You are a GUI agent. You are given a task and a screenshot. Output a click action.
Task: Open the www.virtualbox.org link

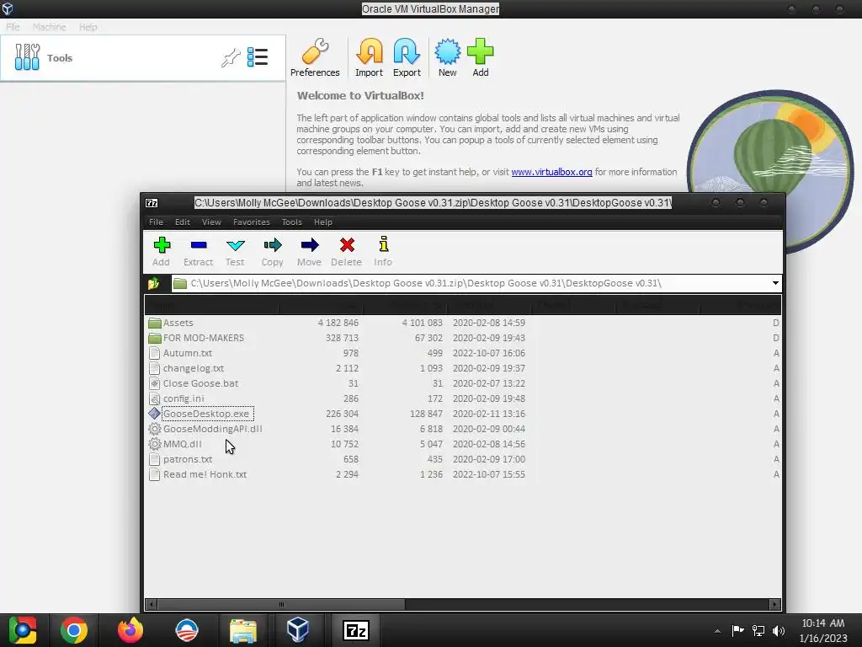click(x=551, y=172)
